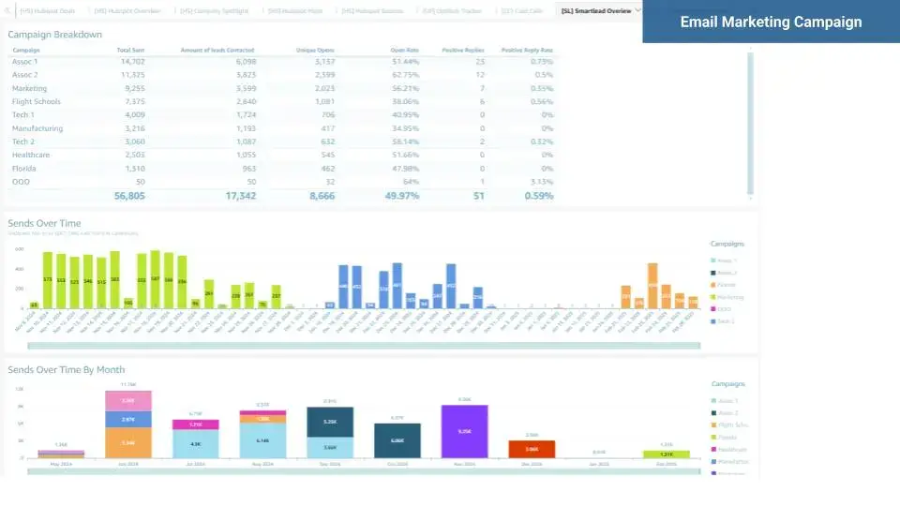
Task: Click the purple Nov 2024 bar in monthly chart
Action: coord(465,431)
